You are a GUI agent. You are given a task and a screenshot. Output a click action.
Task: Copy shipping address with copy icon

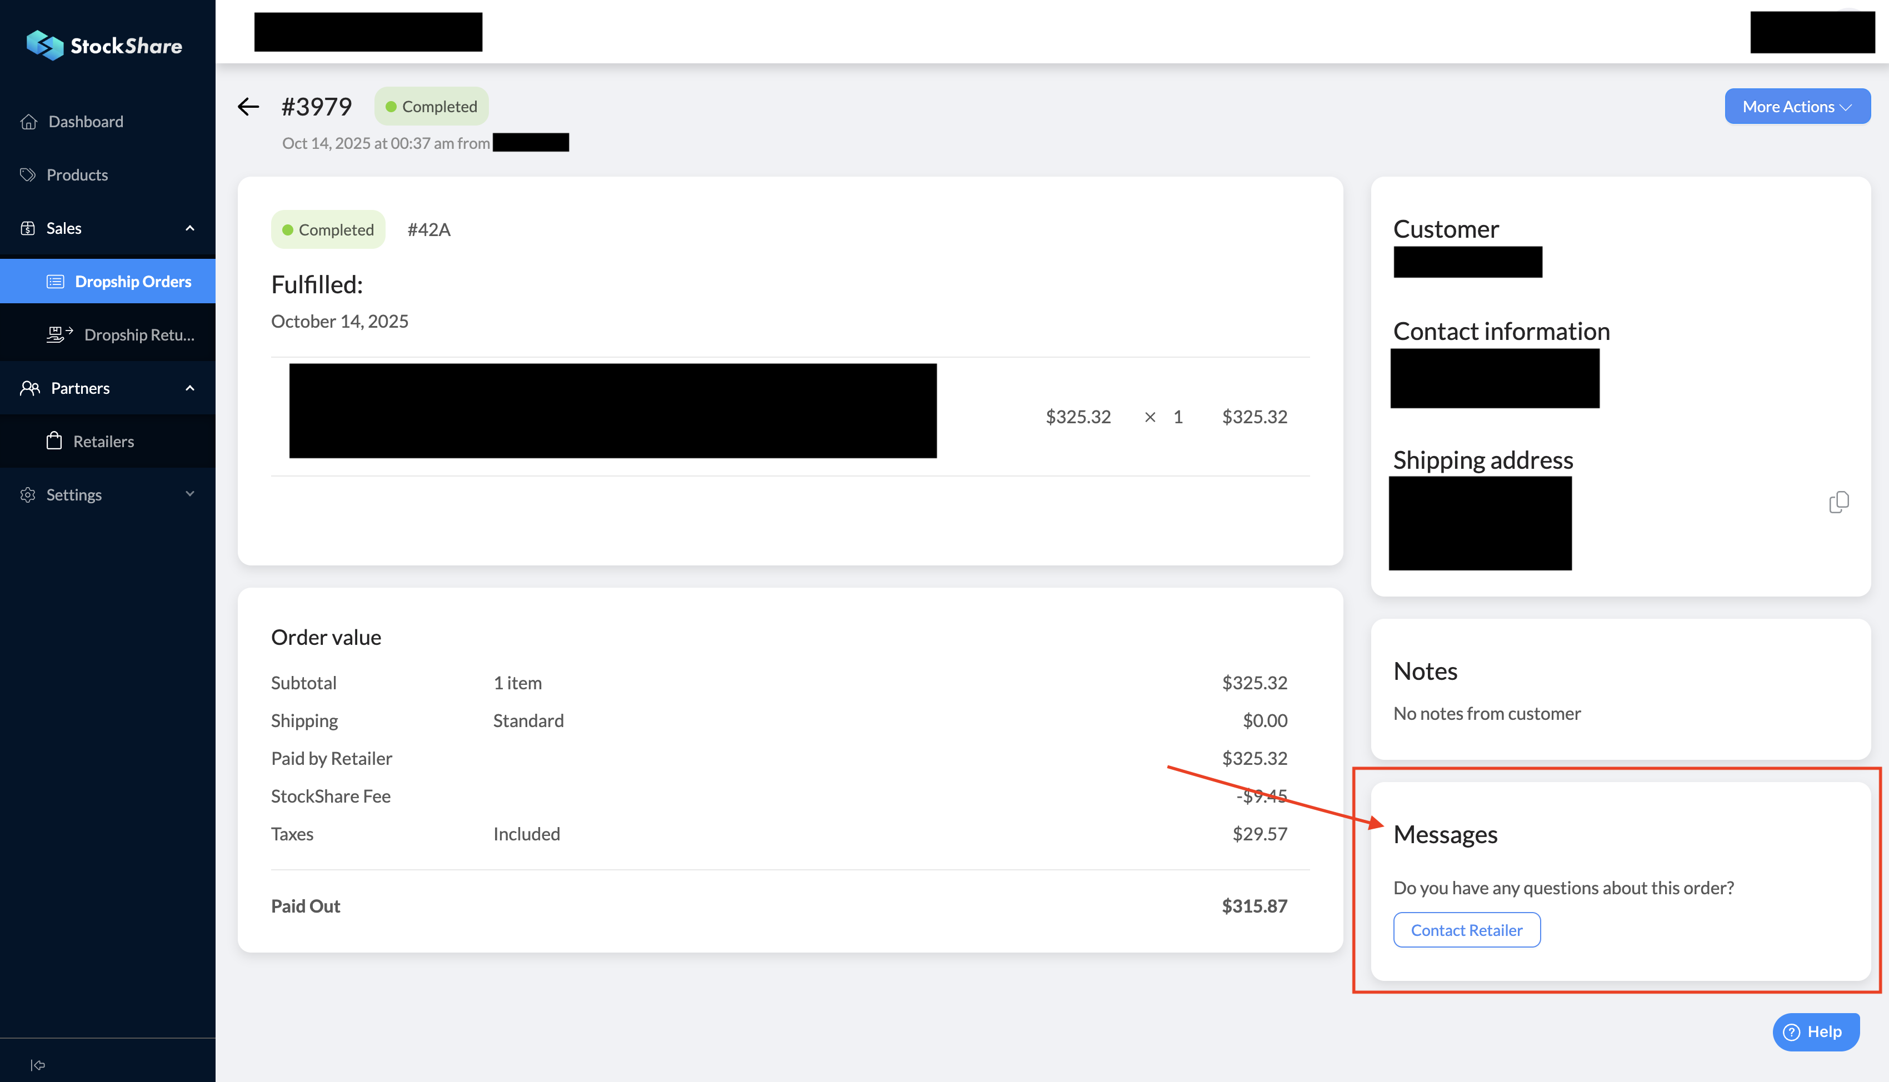1838,502
